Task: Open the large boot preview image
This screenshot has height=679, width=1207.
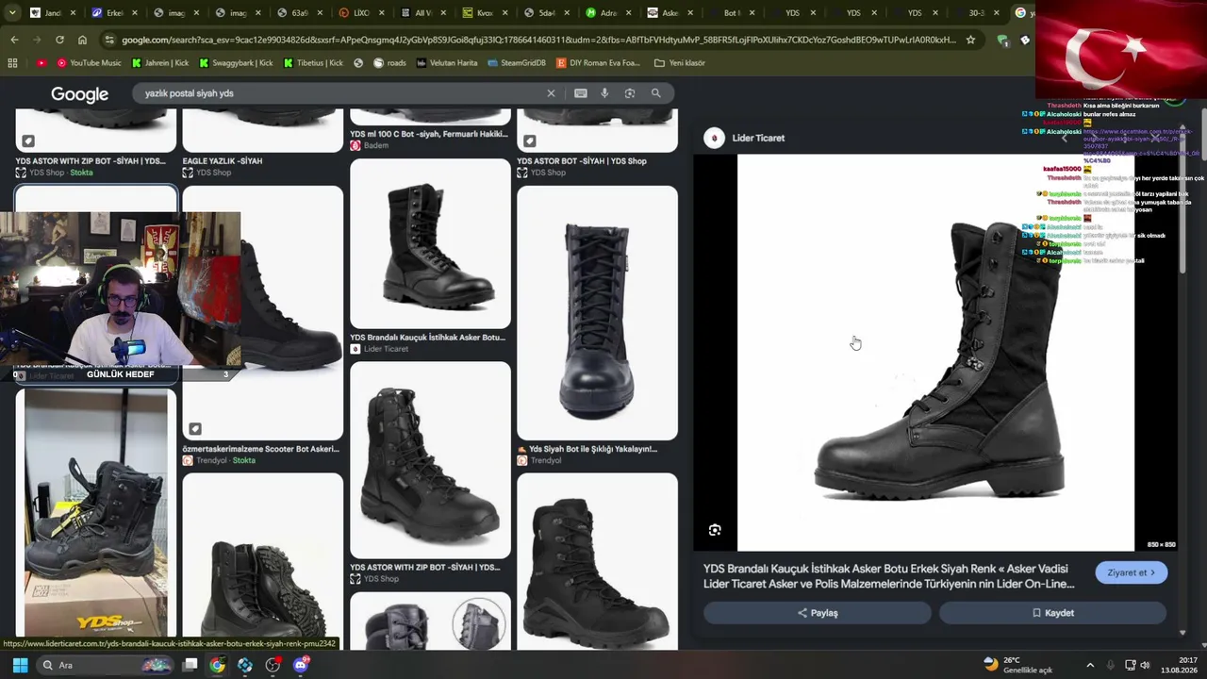Action: coord(935,352)
